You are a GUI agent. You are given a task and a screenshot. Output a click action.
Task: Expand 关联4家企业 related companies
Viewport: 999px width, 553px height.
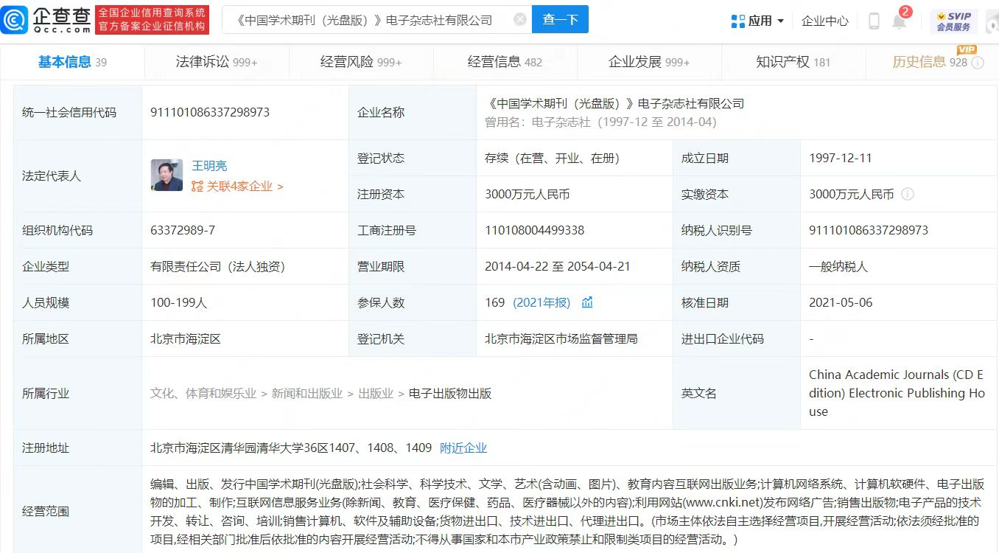point(237,187)
